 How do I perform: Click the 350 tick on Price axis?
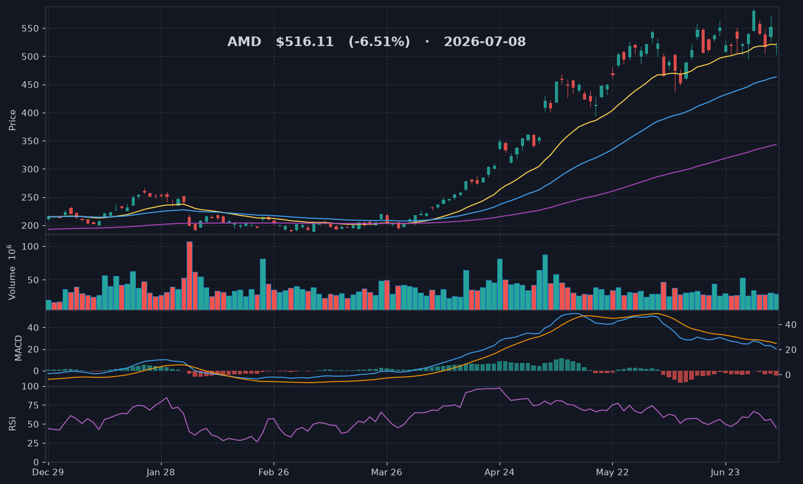(30, 141)
